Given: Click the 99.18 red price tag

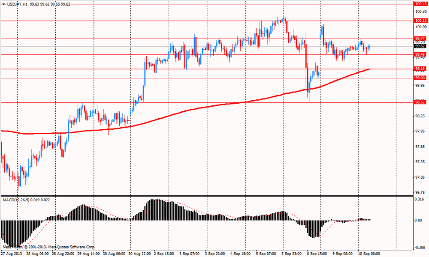Looking at the screenshot, I should tap(420, 69).
